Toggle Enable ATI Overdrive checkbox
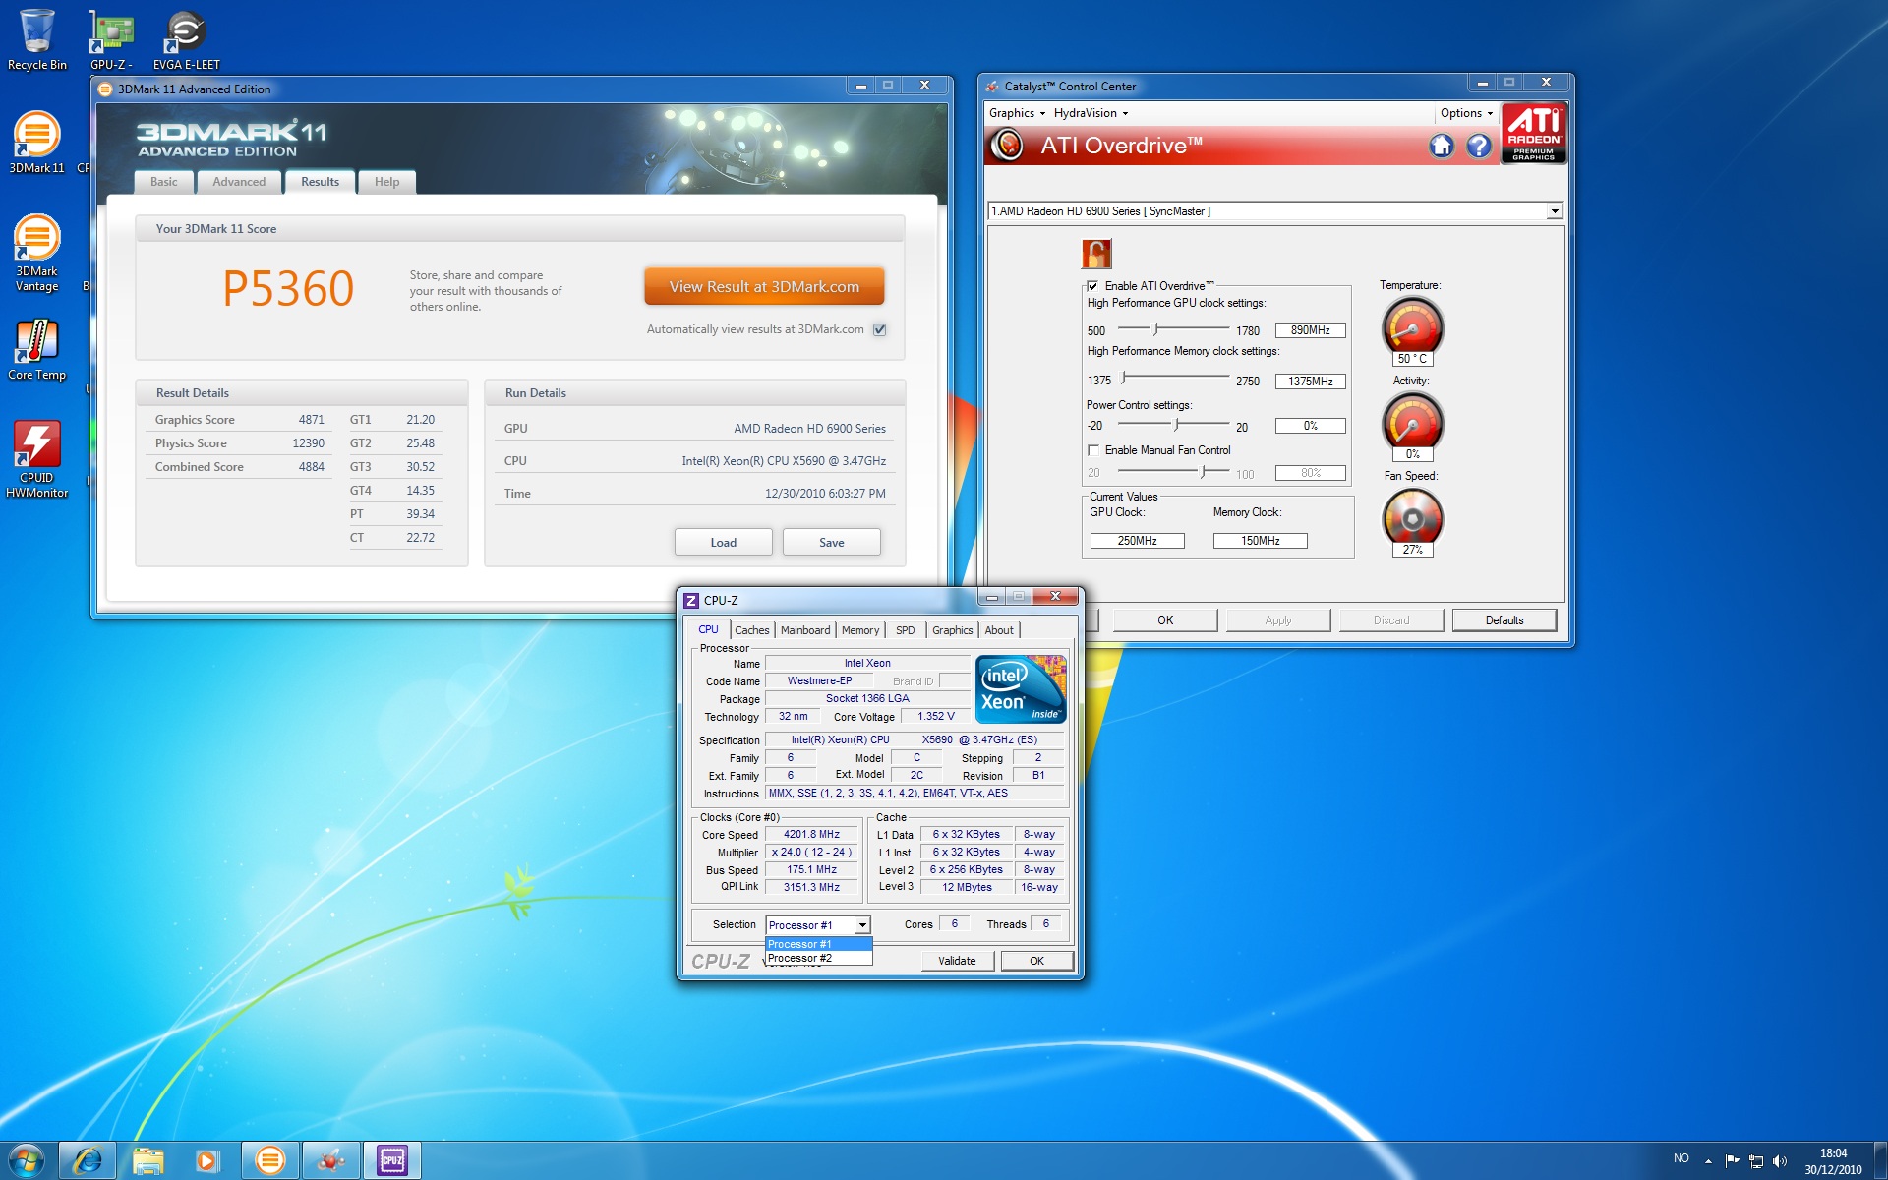The height and width of the screenshot is (1180, 1888). coord(1092,286)
